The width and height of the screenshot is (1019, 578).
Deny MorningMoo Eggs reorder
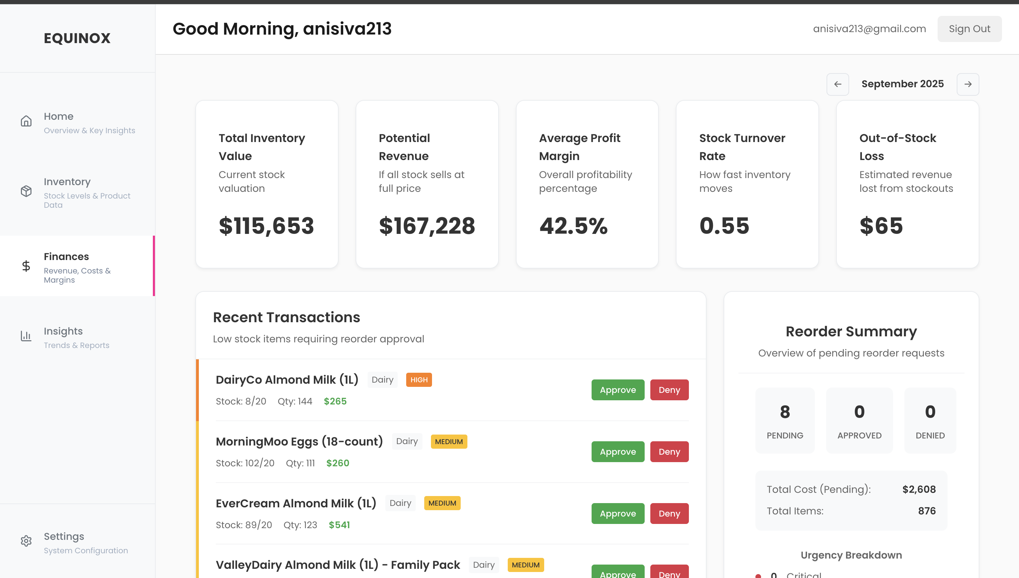669,452
